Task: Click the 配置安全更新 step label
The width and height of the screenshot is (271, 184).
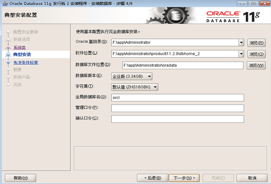Action: tap(25, 32)
